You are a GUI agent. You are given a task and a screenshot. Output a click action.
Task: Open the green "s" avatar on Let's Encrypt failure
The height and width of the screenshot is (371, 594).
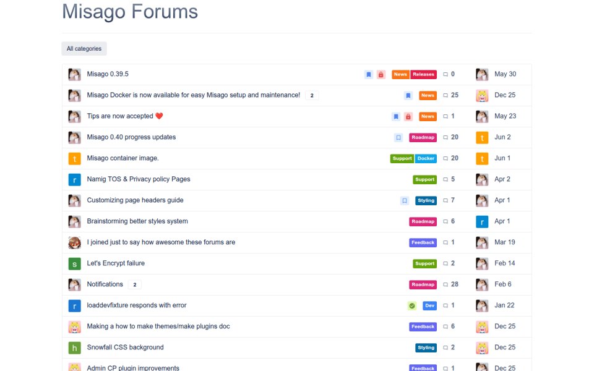tap(75, 263)
